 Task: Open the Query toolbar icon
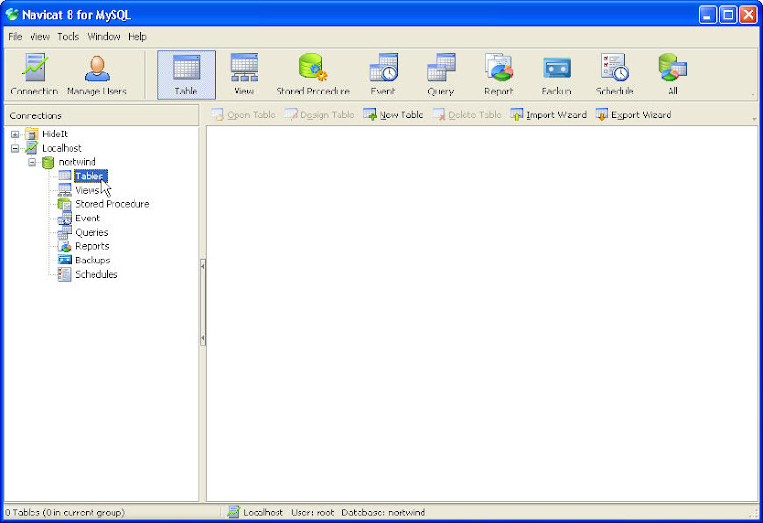coord(441,74)
